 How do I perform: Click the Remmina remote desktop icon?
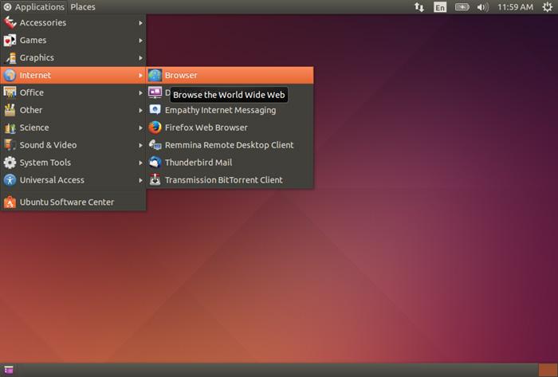point(155,145)
